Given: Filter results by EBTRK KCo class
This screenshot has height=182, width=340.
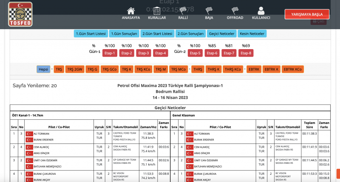Looking at the screenshot, I should point(293,69).
